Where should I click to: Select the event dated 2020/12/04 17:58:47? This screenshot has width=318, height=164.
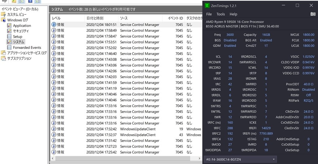coord(126,36)
